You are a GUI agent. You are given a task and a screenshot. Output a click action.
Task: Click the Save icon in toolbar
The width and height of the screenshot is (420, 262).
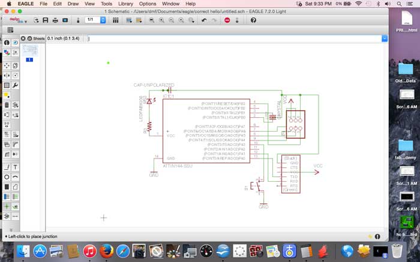coord(46,20)
